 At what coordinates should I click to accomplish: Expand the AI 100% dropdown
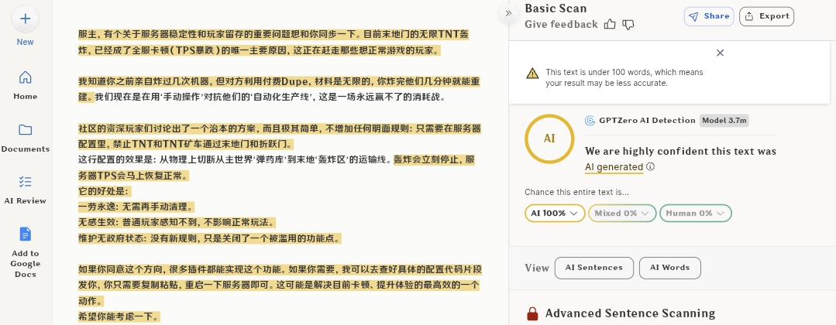pos(555,213)
